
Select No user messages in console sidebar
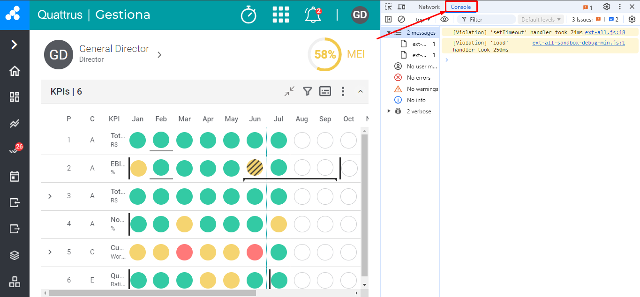pyautogui.click(x=415, y=67)
